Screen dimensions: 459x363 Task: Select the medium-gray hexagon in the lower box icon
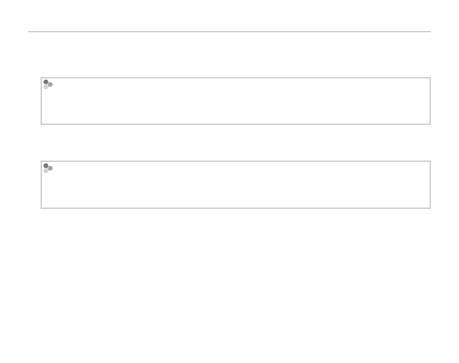tap(50, 168)
